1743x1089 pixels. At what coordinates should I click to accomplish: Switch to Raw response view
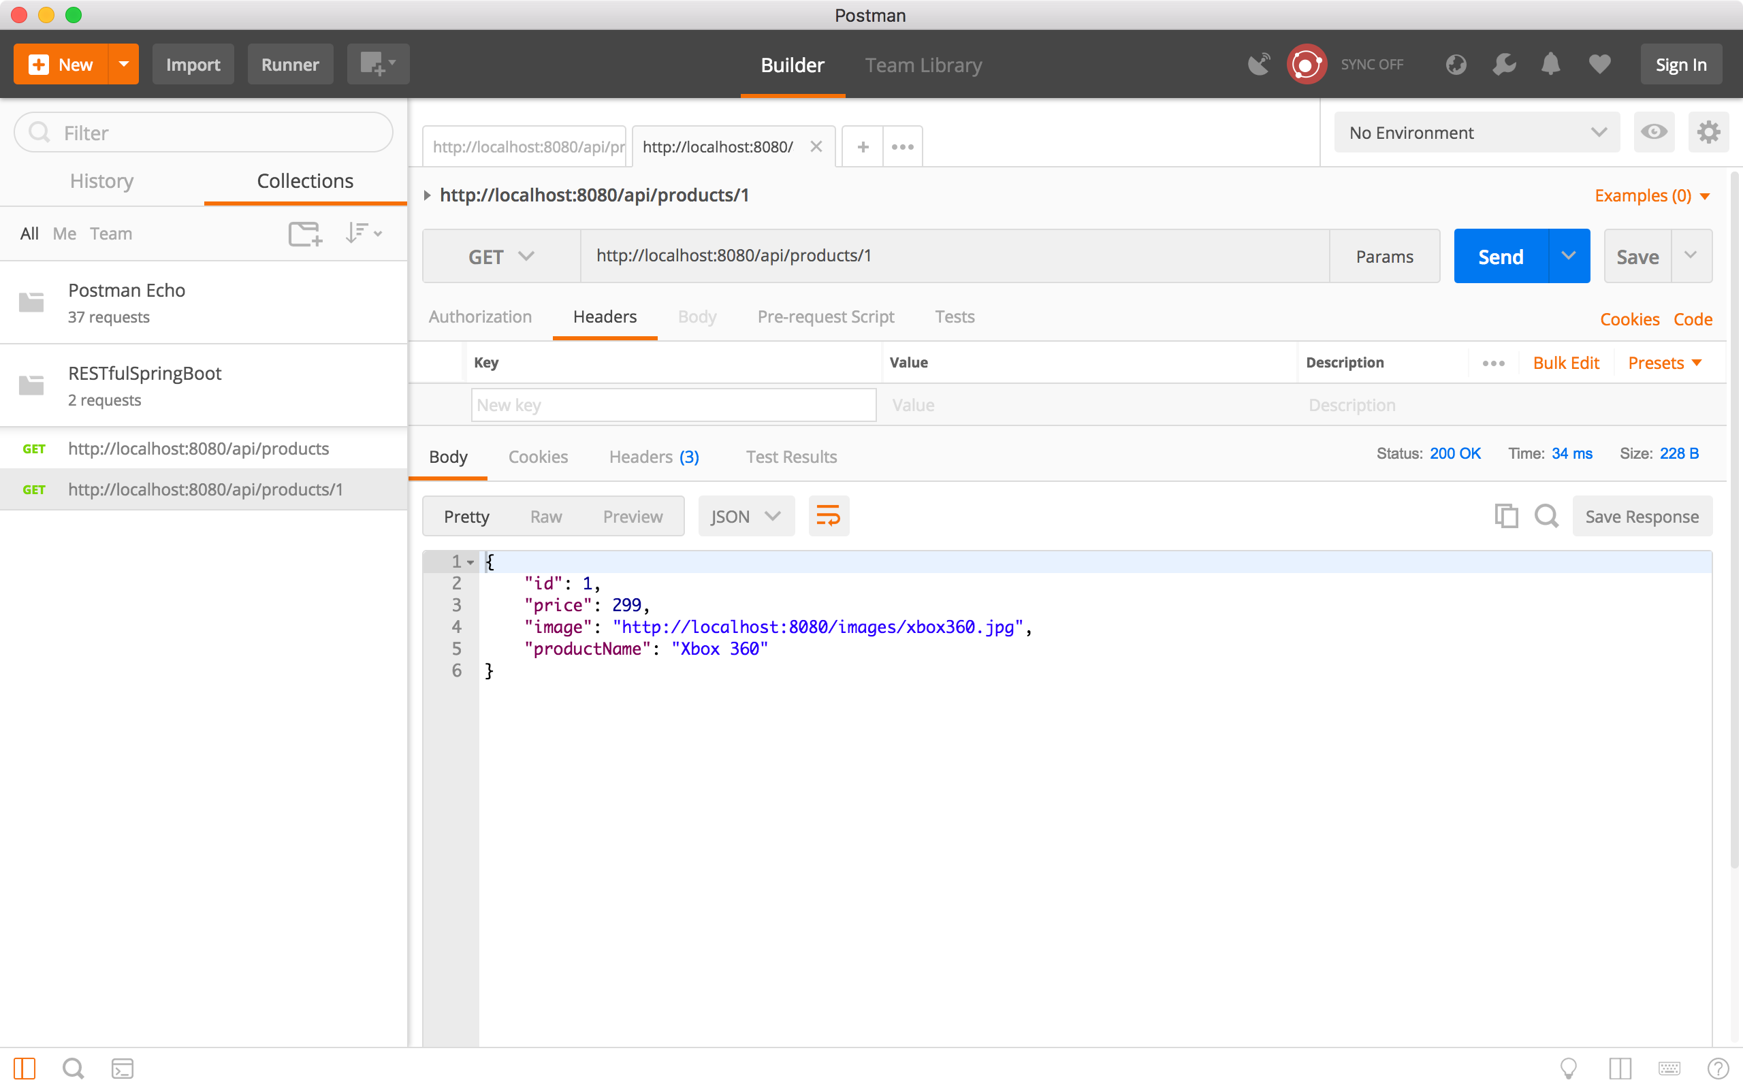(546, 517)
